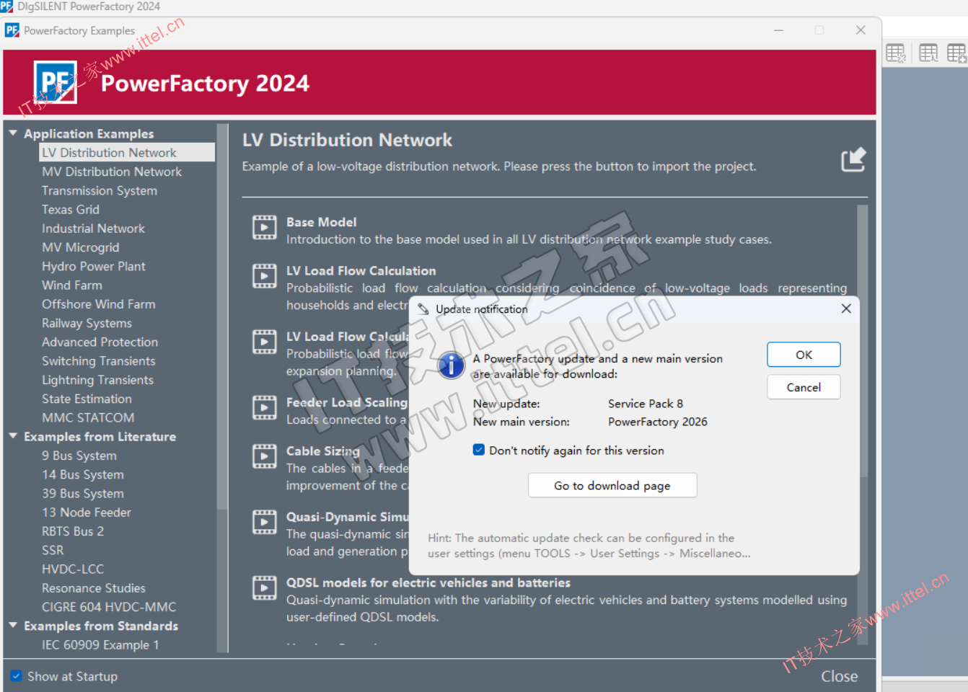
Task: Play the Cable Sizing video icon
Action: [264, 456]
